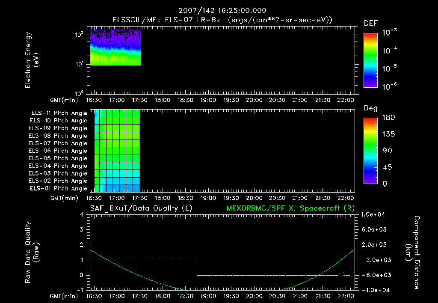Click 'SAF_BXuT/Data Quality (L)' legend text
The width and height of the screenshot is (438, 303).
tap(141, 208)
